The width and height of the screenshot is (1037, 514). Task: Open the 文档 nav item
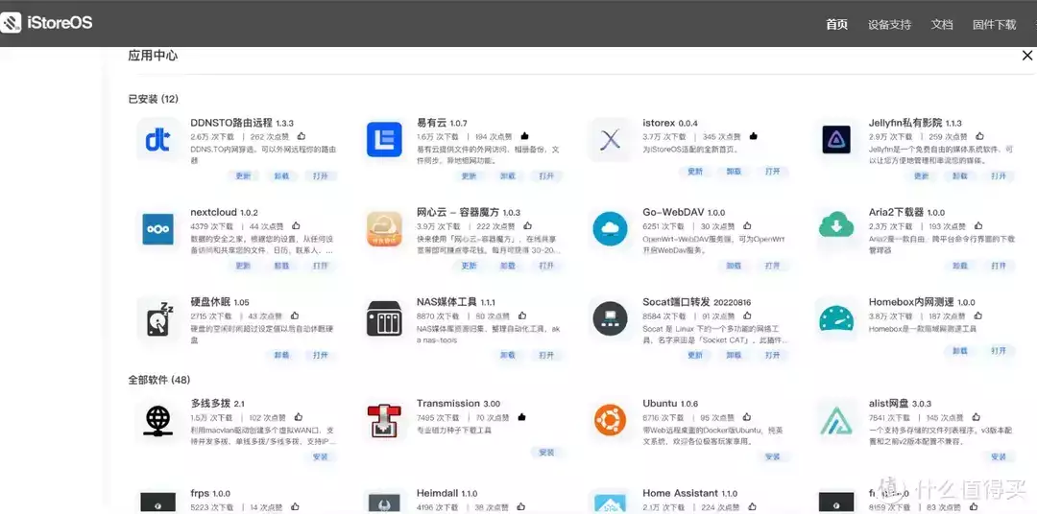pos(942,24)
